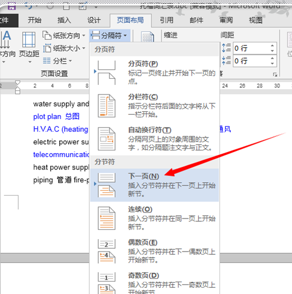Switch to the Insert (插入) tab
This screenshot has width=292, height=294.
point(64,20)
